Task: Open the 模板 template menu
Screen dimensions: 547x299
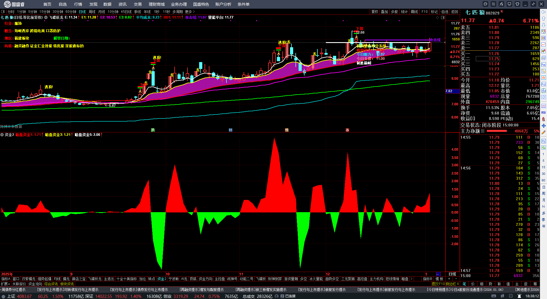Action: [x=439, y=279]
